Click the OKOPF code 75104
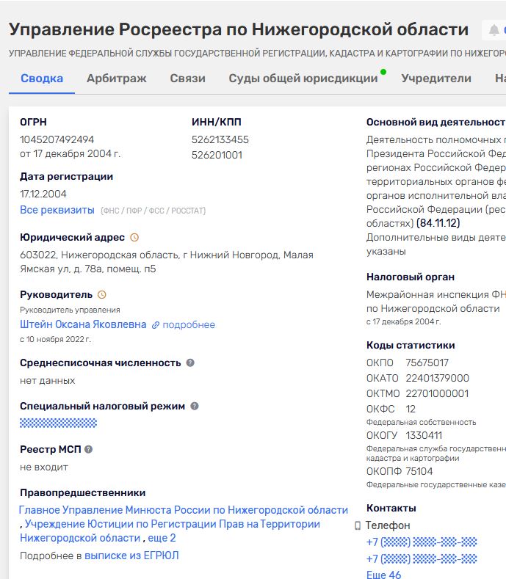Screen dimensions: 506x579 tap(419, 471)
